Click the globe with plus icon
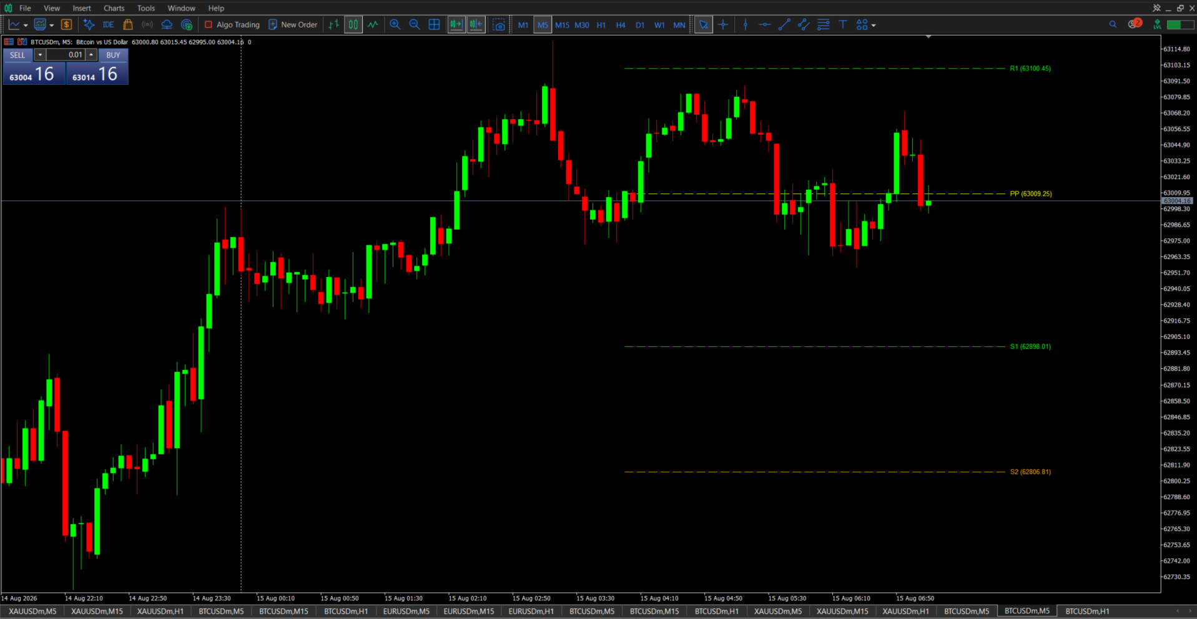Image resolution: width=1197 pixels, height=619 pixels. pos(187,25)
